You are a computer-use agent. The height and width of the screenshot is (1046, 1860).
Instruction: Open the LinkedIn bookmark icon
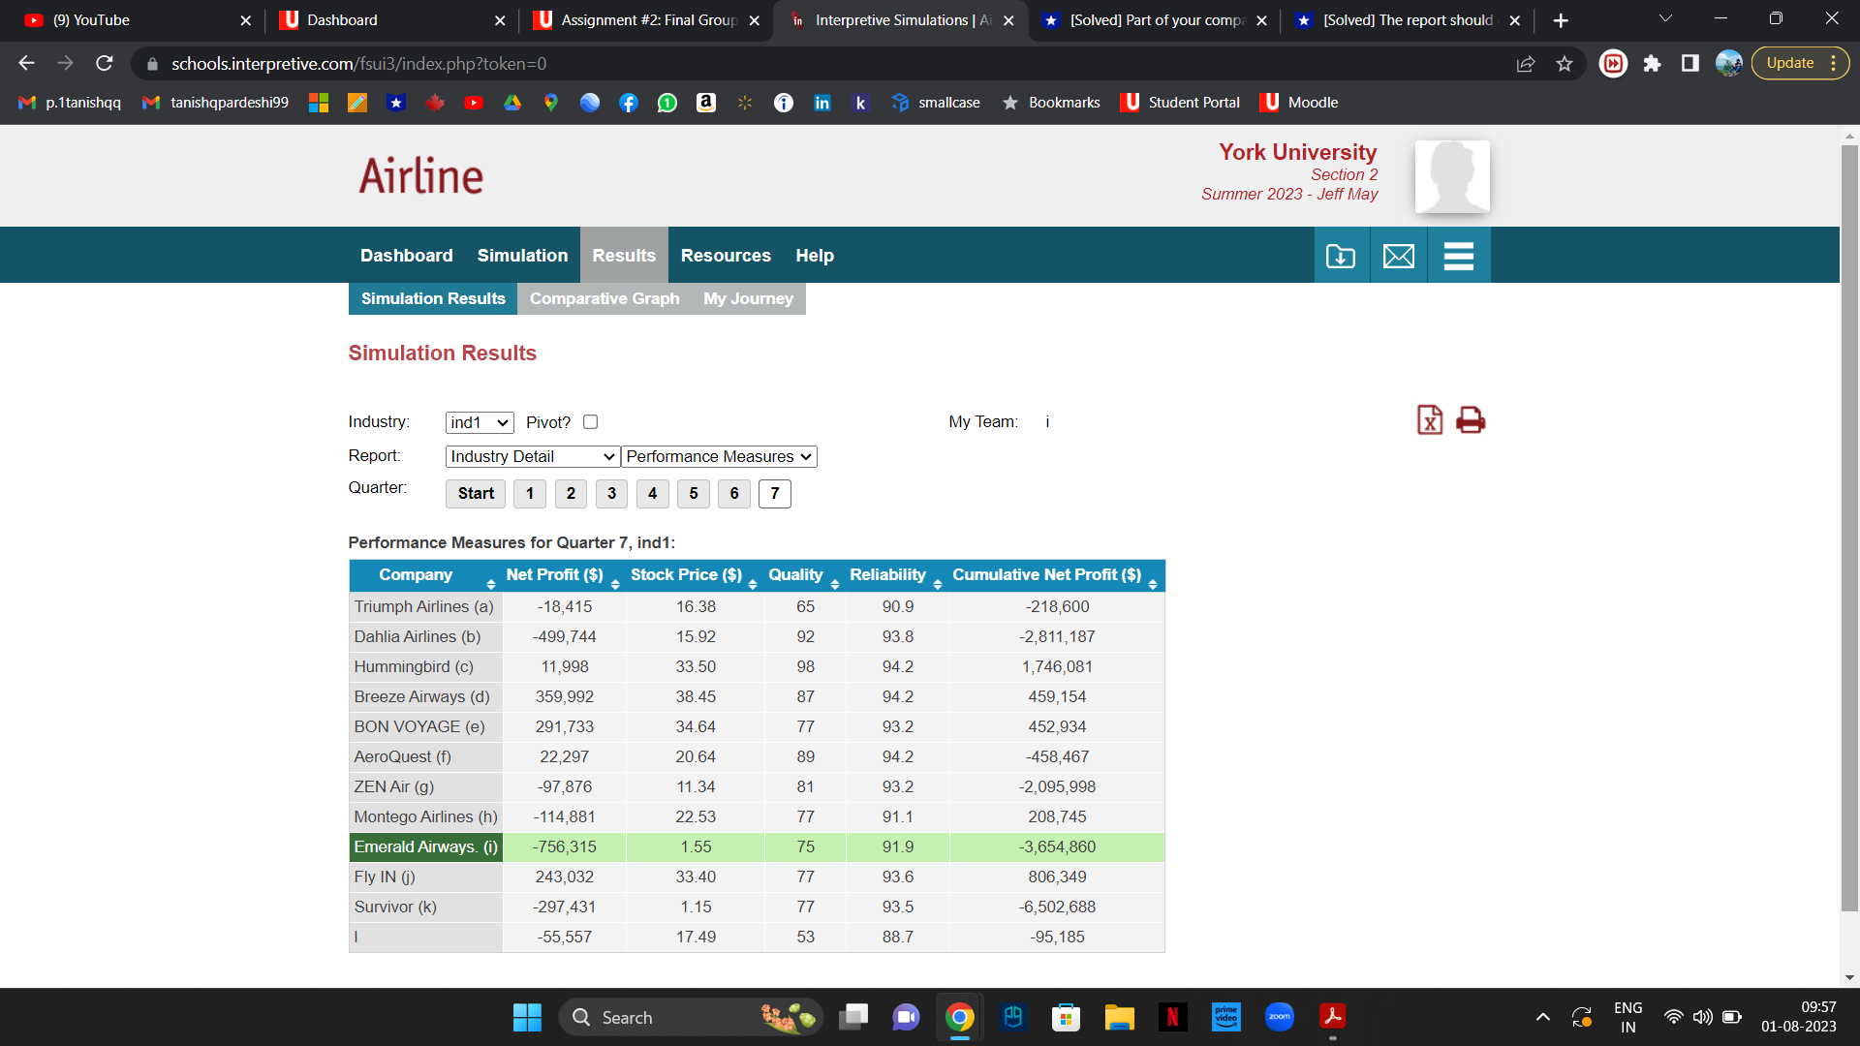coord(822,103)
